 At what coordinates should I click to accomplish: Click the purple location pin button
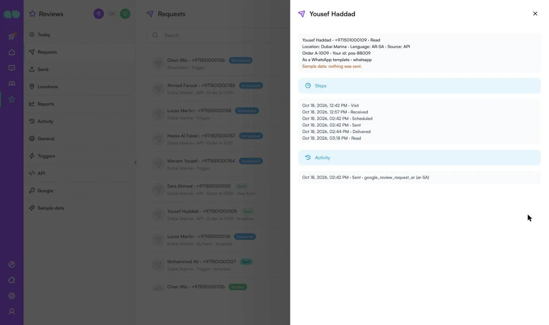click(99, 14)
